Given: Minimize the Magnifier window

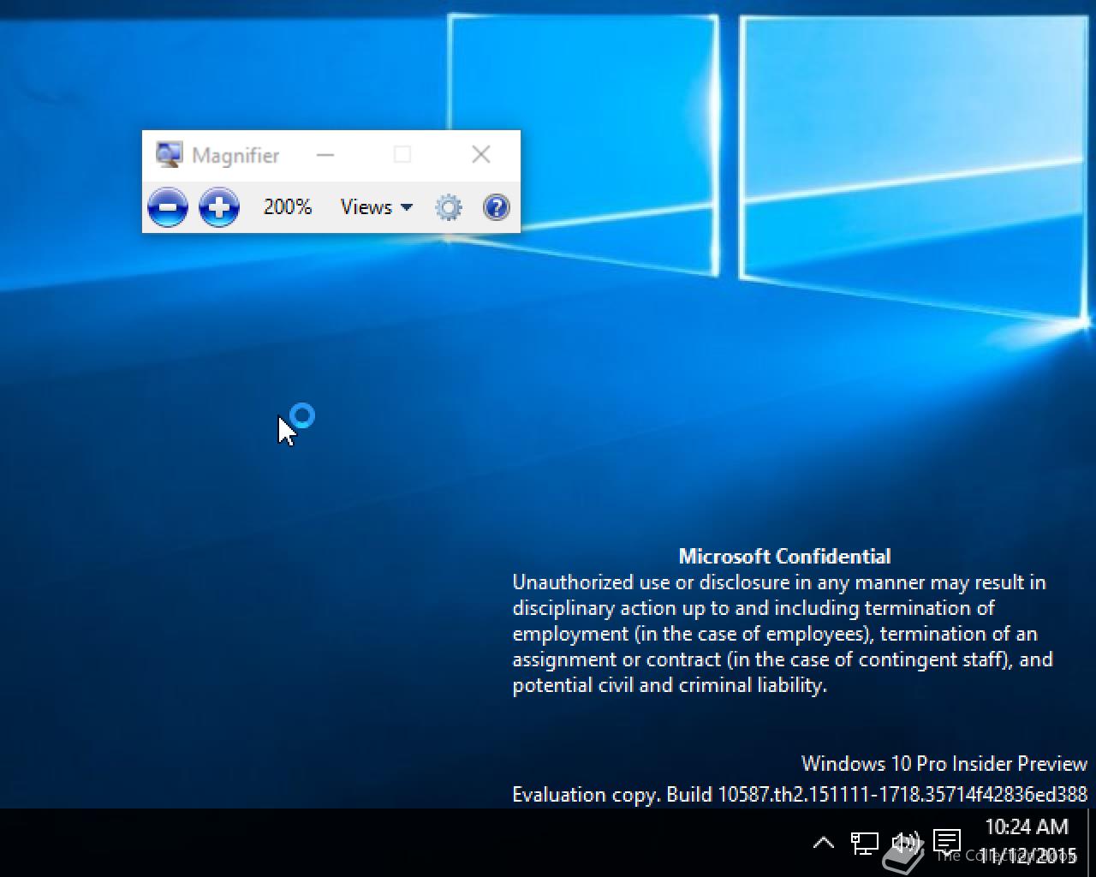Looking at the screenshot, I should pos(325,155).
